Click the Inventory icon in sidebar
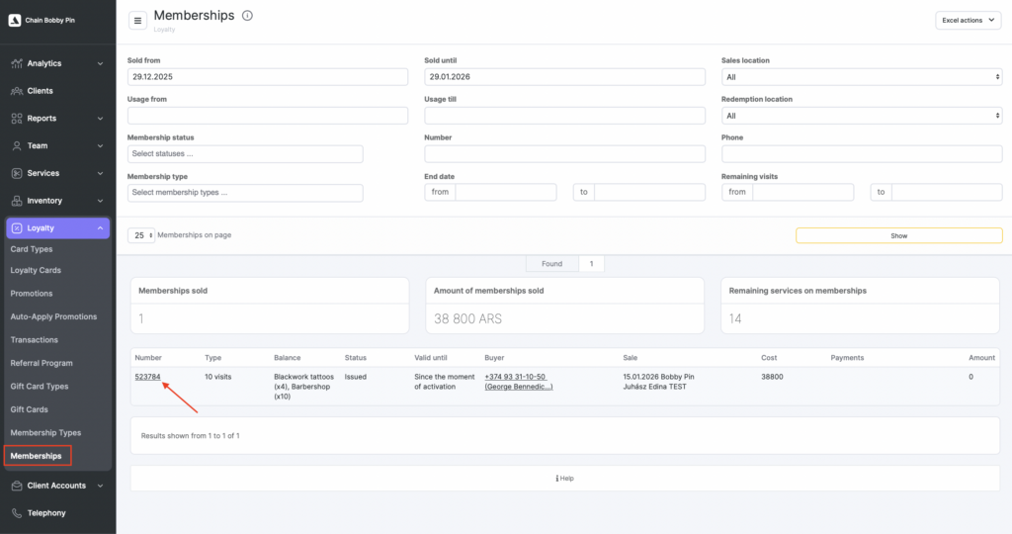1012x534 pixels. point(17,201)
